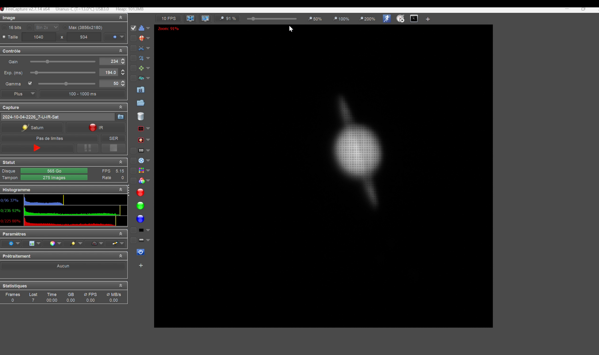The image size is (599, 355).
Task: Adjust the Gamma slider
Action: [x=67, y=84]
